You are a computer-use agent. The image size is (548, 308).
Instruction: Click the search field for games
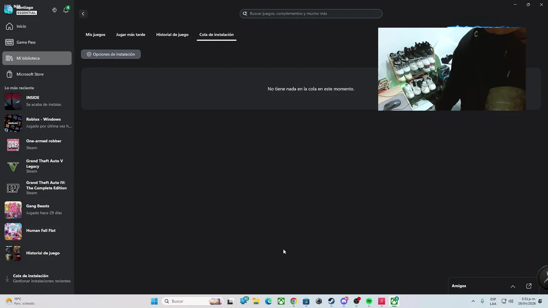[311, 14]
